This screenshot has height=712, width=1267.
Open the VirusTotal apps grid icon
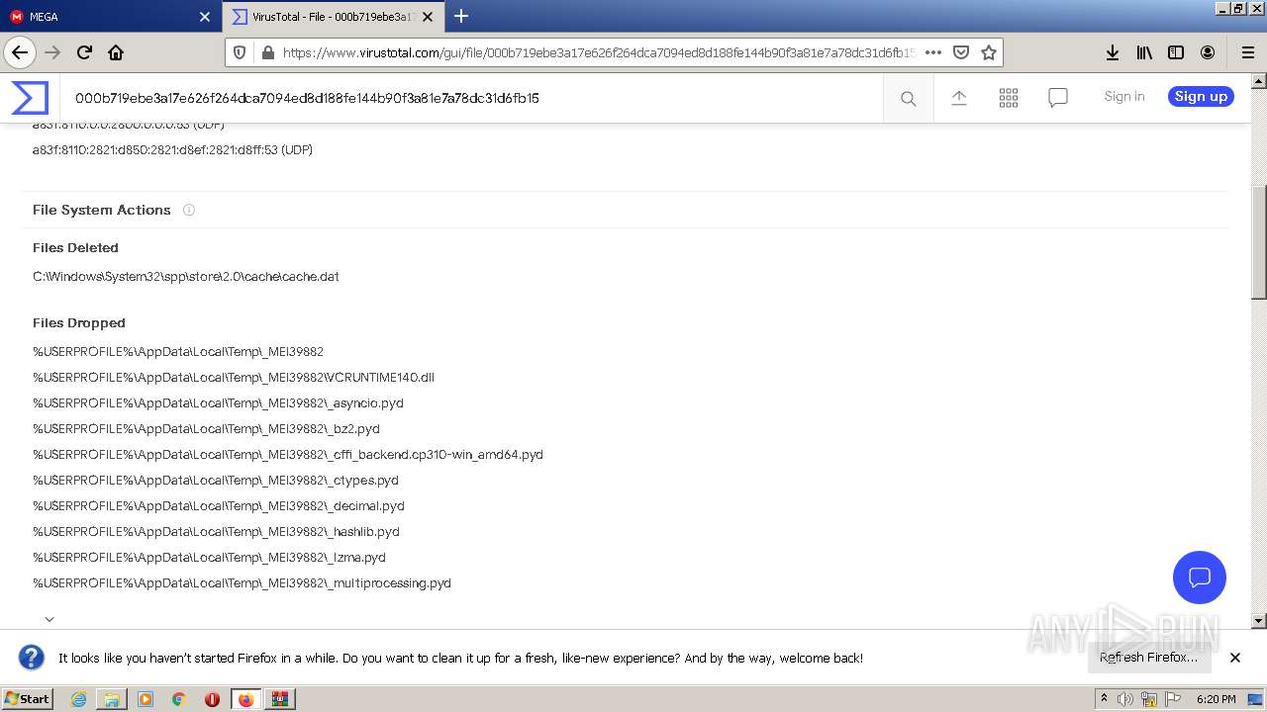(x=1009, y=98)
